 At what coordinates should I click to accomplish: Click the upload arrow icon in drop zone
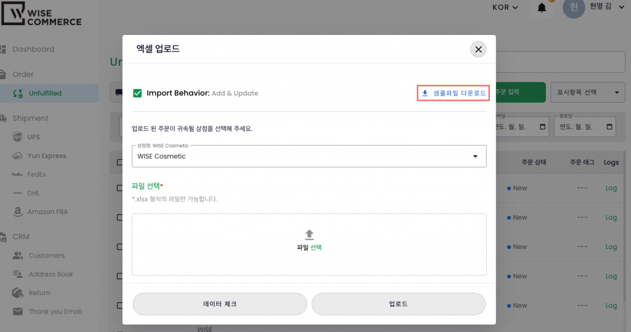[309, 234]
